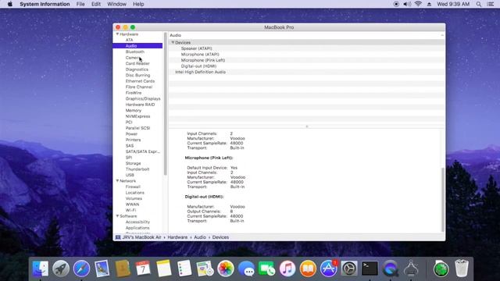Open App Store icon in dock

(x=328, y=269)
